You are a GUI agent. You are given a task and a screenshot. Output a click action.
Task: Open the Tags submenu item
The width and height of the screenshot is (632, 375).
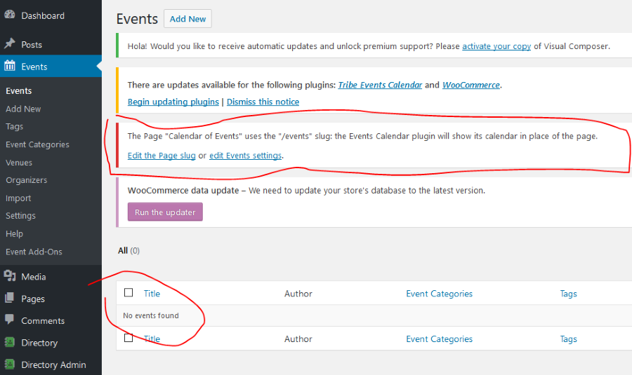coord(14,127)
